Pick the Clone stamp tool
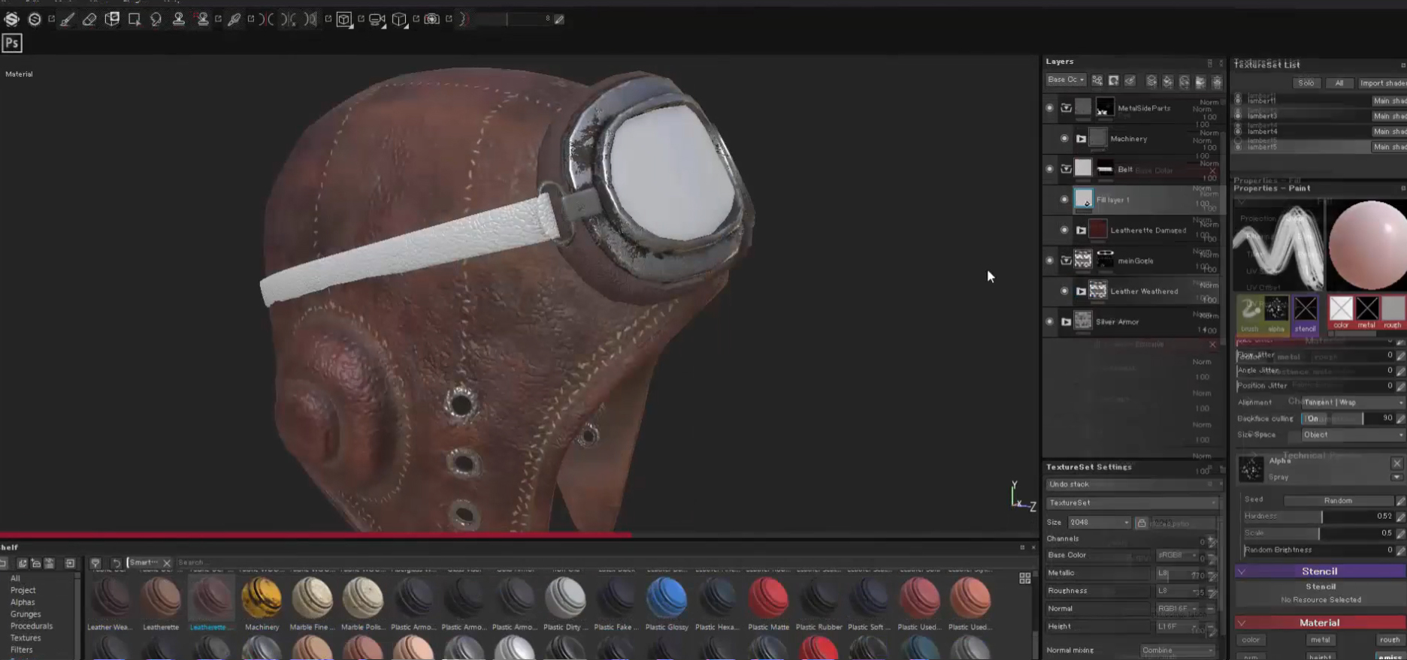1407x660 pixels. coord(179,20)
